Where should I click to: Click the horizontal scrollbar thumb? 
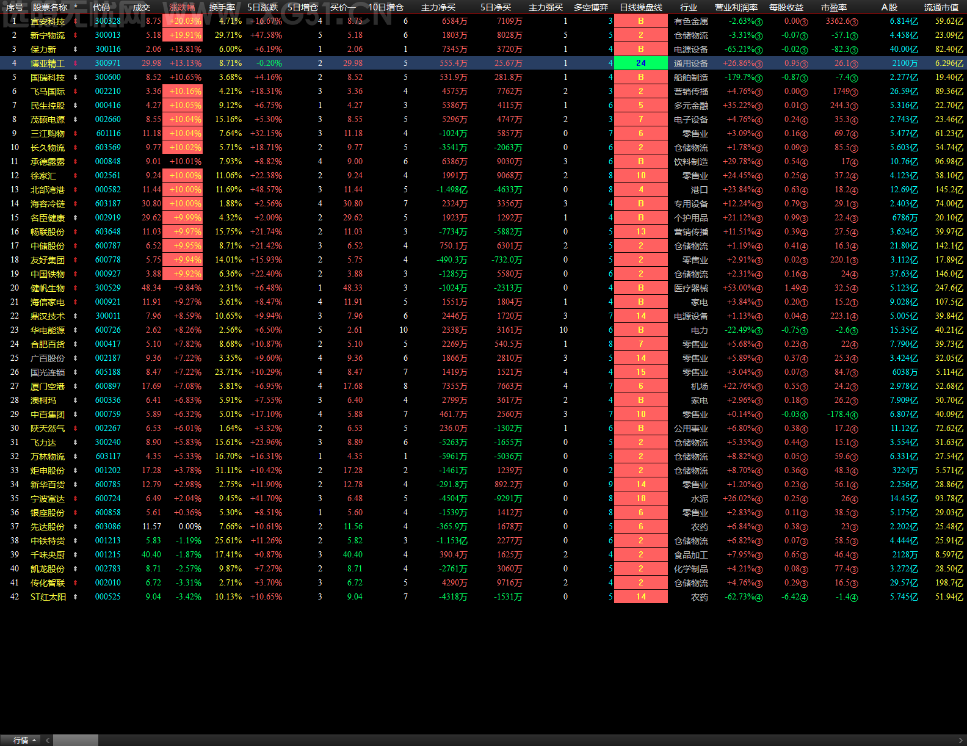coord(75,740)
